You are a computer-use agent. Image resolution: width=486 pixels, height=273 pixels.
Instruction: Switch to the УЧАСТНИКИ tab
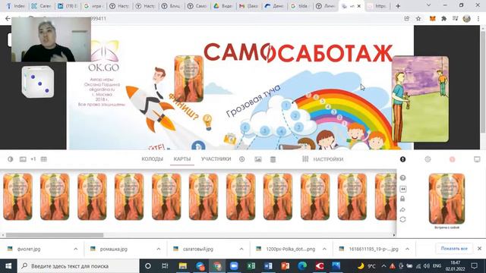click(216, 158)
